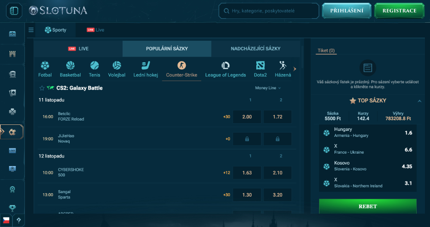
Task: Open the Live tab in top navigation
Action: click(95, 30)
